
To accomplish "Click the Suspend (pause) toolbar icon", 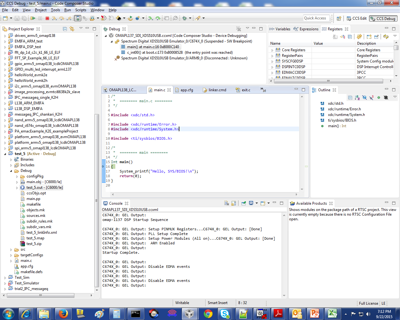I will (40, 18).
